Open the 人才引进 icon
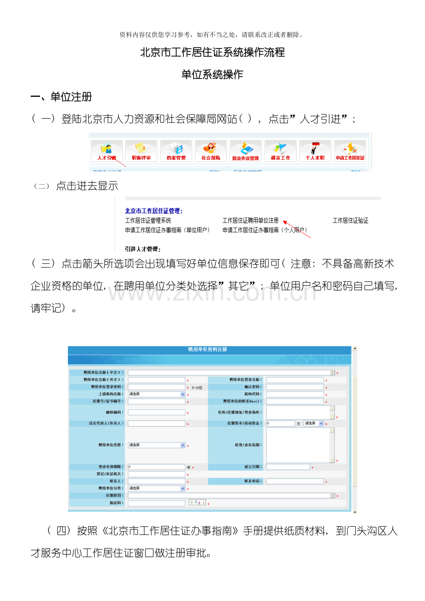 tap(107, 151)
